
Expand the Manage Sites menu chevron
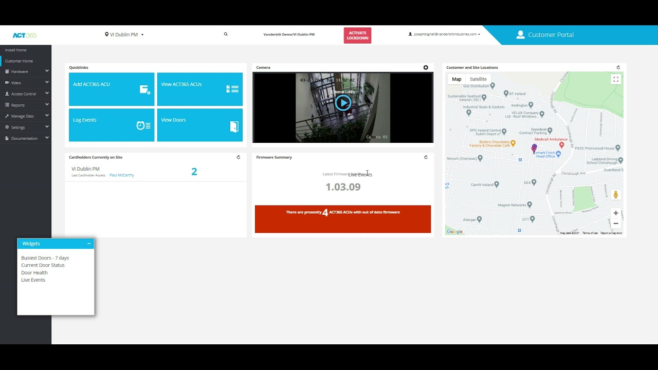pos(47,116)
